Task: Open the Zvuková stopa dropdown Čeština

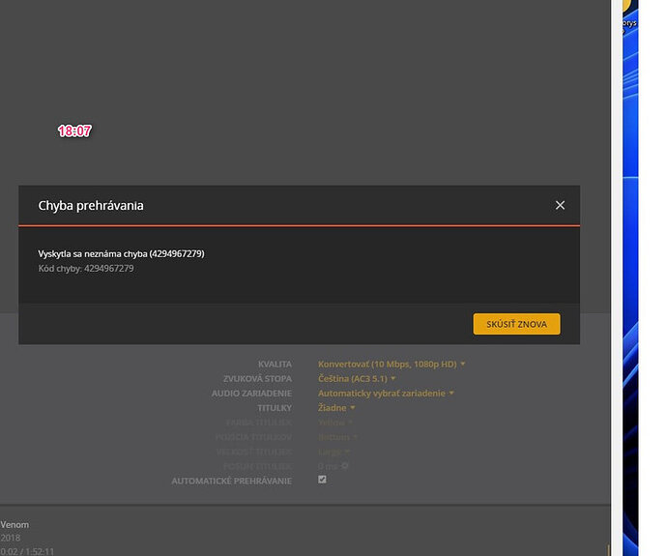Action: coord(357,379)
